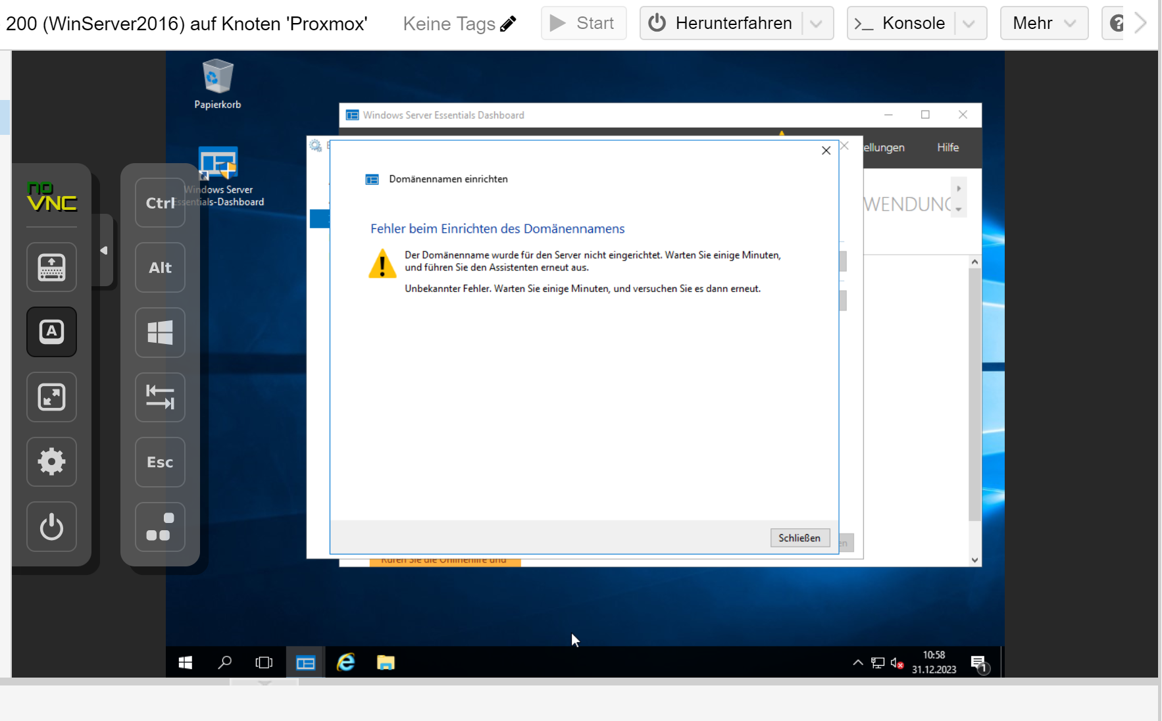Viewport: 1162px width, 721px height.
Task: Open the Action Center notifications
Action: pos(980,663)
